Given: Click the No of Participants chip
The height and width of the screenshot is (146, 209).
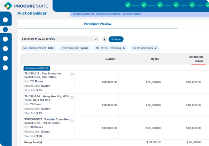Looking at the screenshot, I should click(x=145, y=48).
